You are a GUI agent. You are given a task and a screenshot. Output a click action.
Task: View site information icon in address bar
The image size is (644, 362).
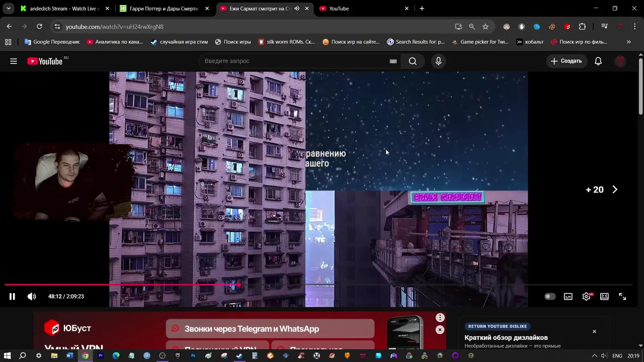click(x=57, y=27)
